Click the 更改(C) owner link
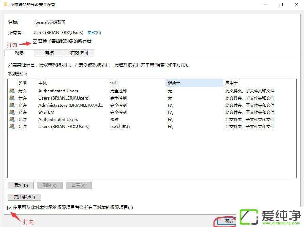This screenshot has width=304, height=227. point(94,32)
